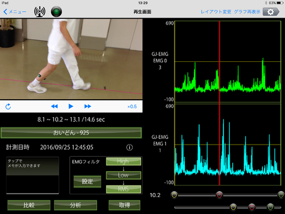Image resolution: width=285 pixels, height=214 pixels.
Task: Fast-forward the video playback
Action: click(88, 106)
